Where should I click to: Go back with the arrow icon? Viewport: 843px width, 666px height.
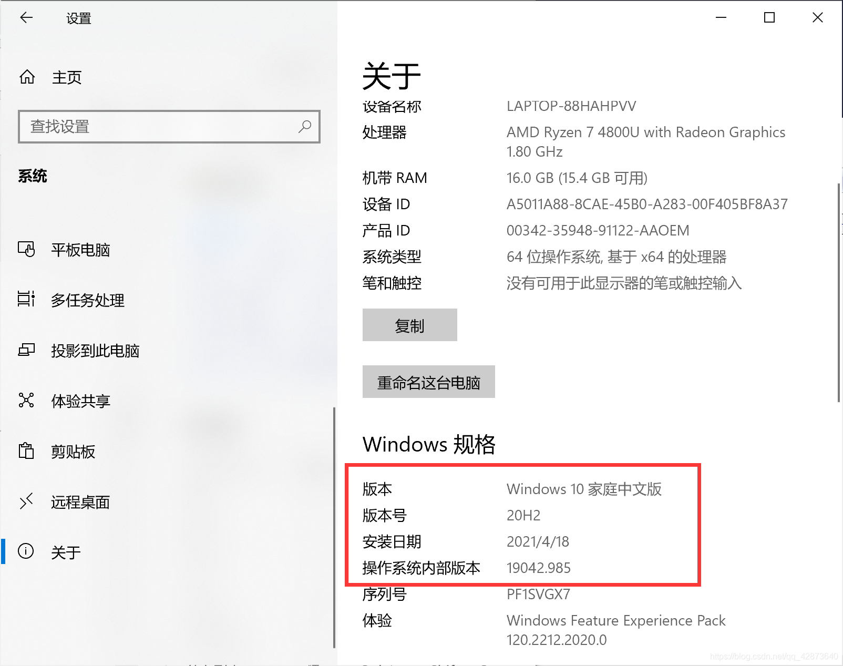pyautogui.click(x=26, y=18)
